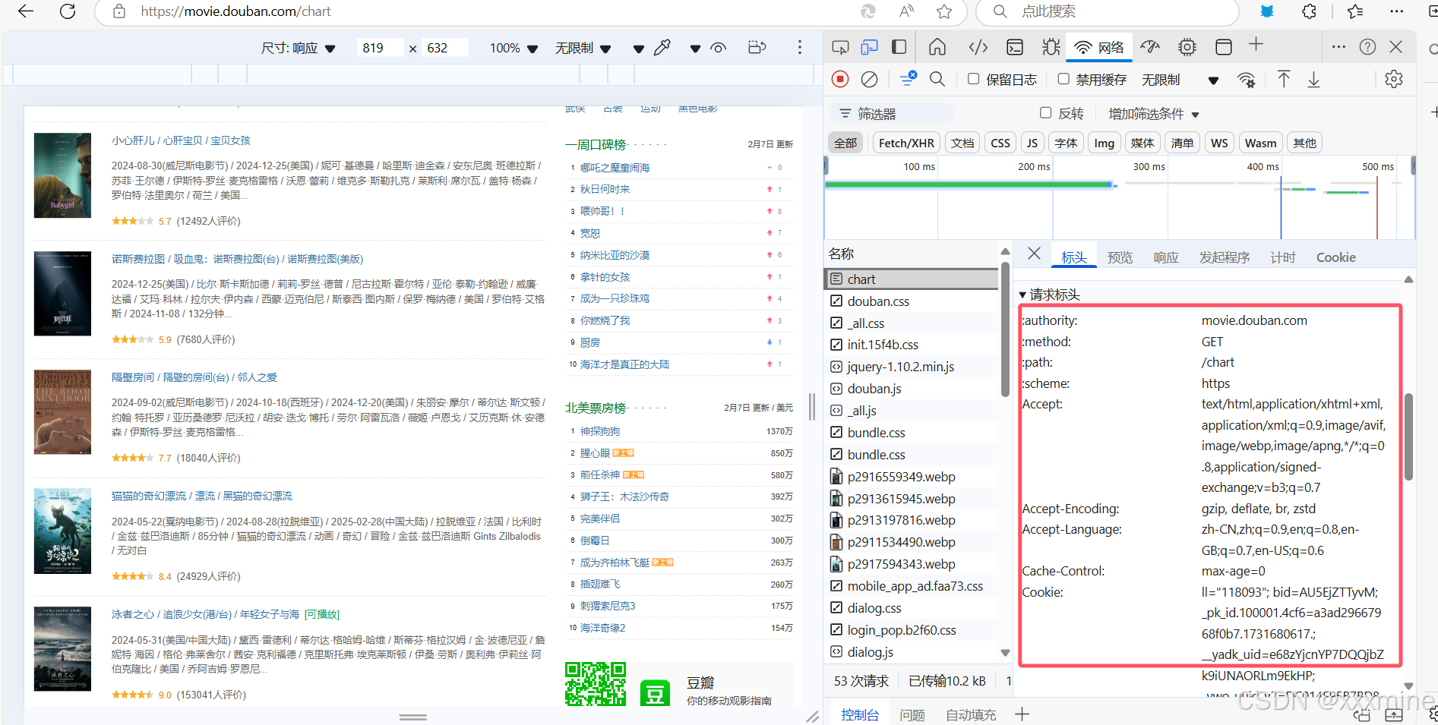Open Network settings gear
This screenshot has width=1438, height=725.
click(1394, 79)
